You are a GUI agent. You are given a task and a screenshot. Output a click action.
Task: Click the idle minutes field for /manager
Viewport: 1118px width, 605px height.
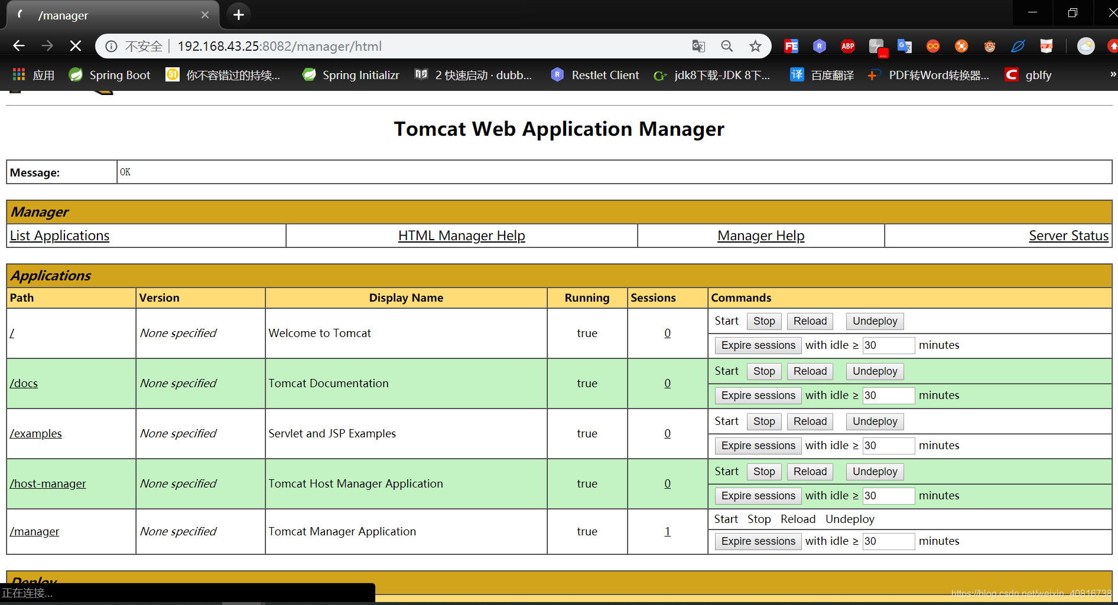click(x=889, y=541)
